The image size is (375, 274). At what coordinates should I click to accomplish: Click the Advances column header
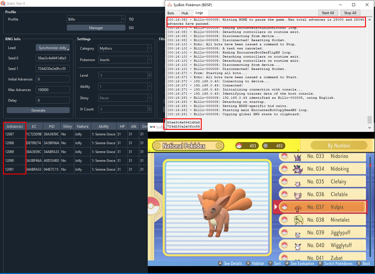coord(15,126)
